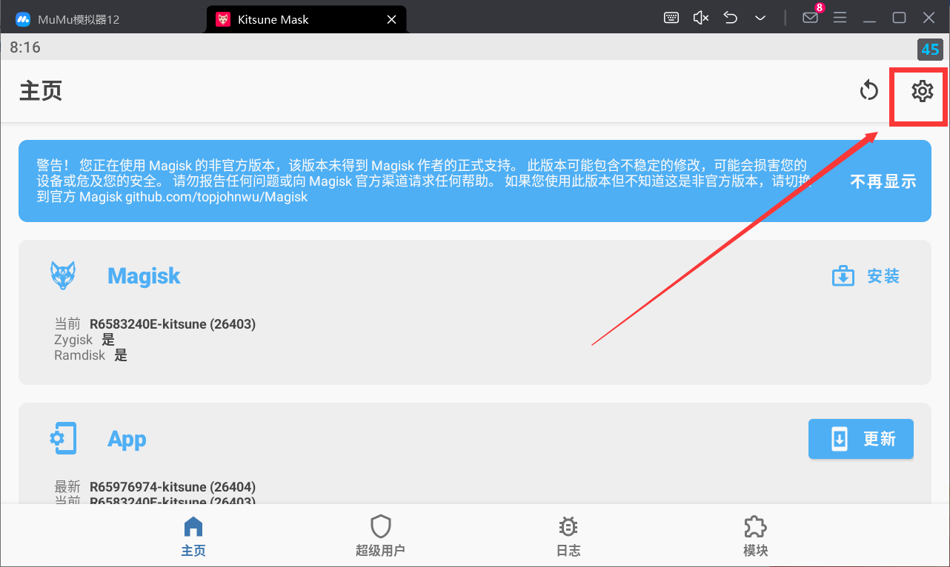Close the Kitsune Mask tab

click(392, 19)
